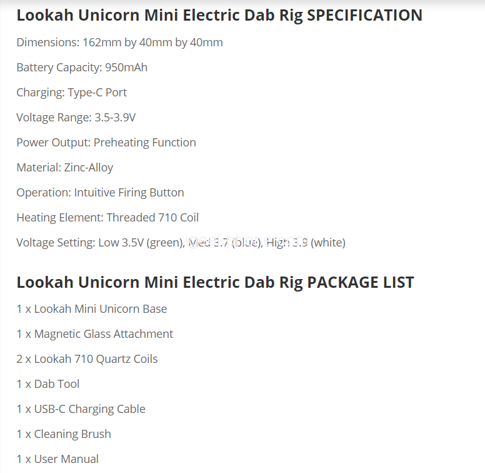Click the Magnetic Glass Attachment item
The width and height of the screenshot is (485, 473).
coord(95,334)
